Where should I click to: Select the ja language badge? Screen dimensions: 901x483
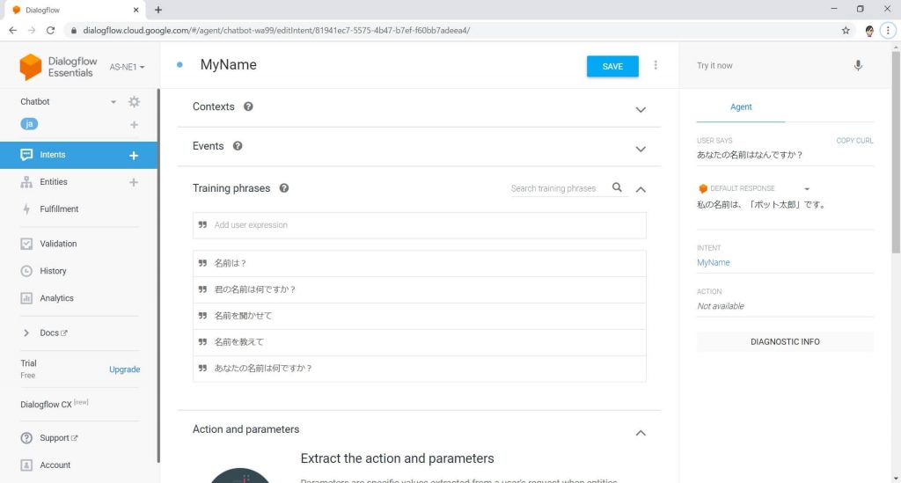[29, 124]
